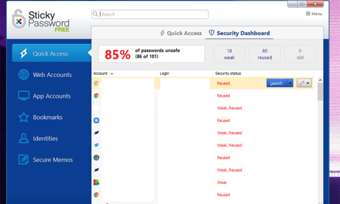Sort by Security status column header

point(263,73)
